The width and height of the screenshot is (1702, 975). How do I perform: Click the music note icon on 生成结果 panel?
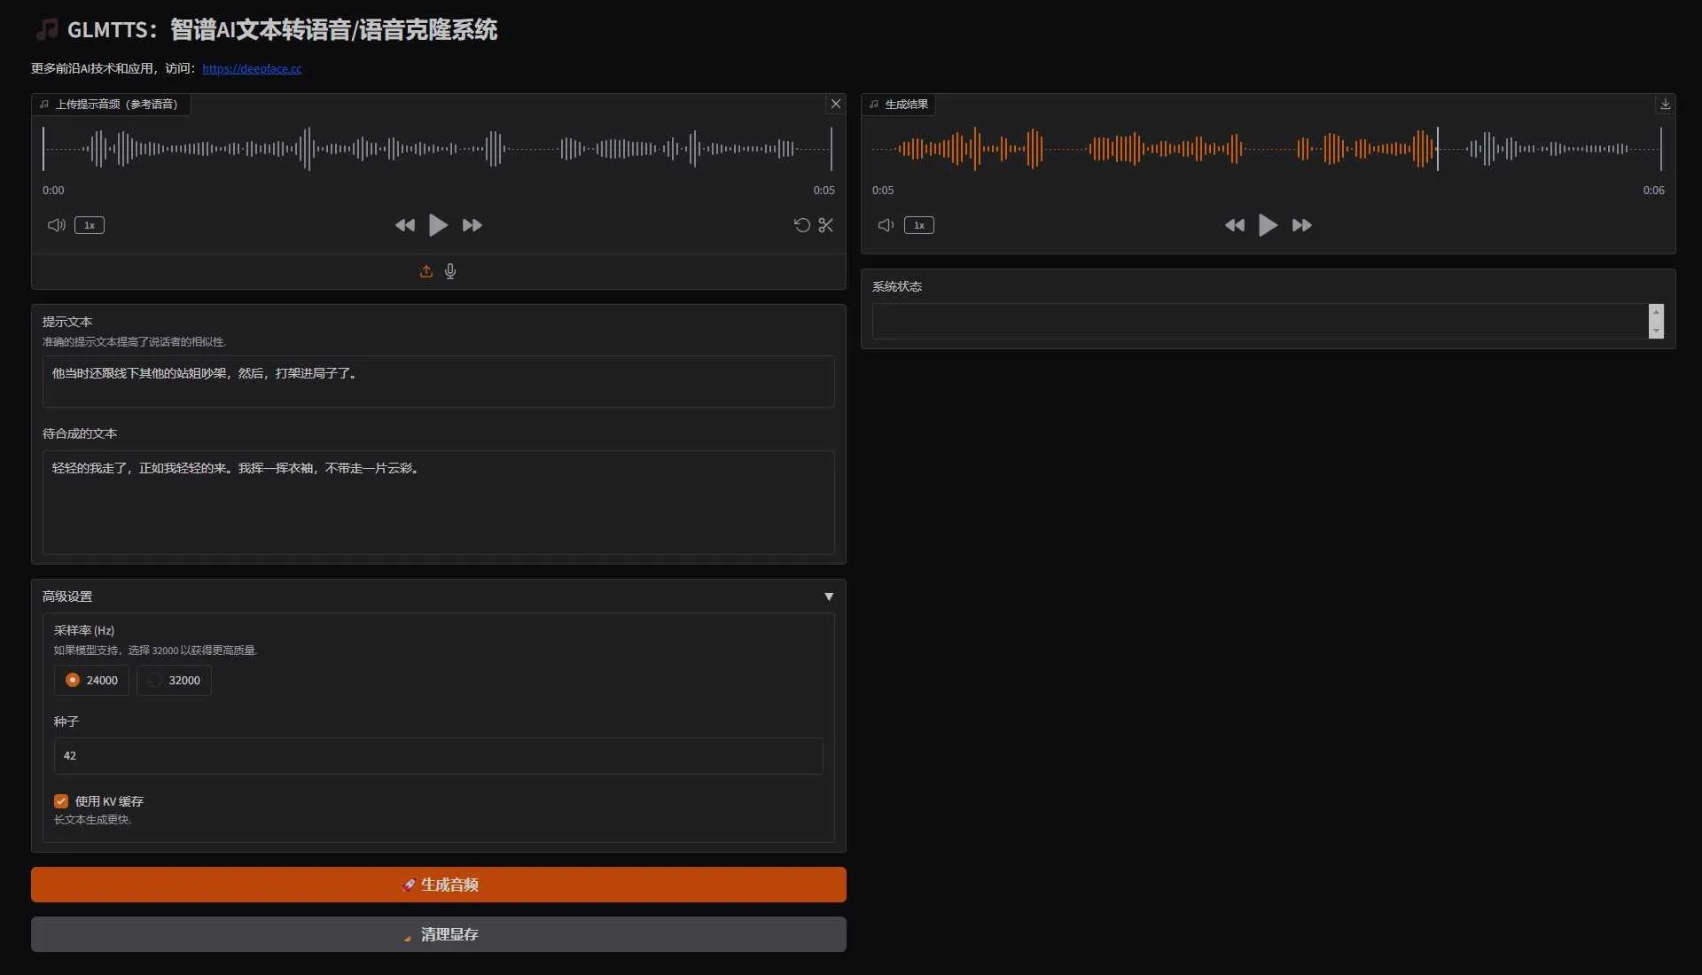tap(874, 104)
